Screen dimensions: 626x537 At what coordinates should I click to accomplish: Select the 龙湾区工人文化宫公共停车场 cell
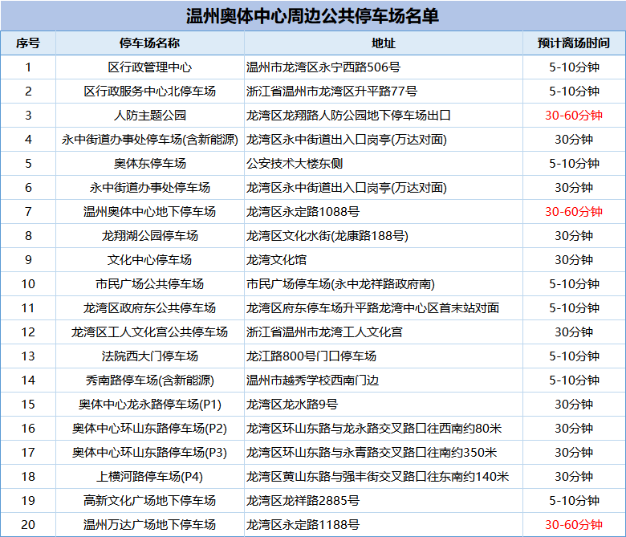(x=149, y=332)
